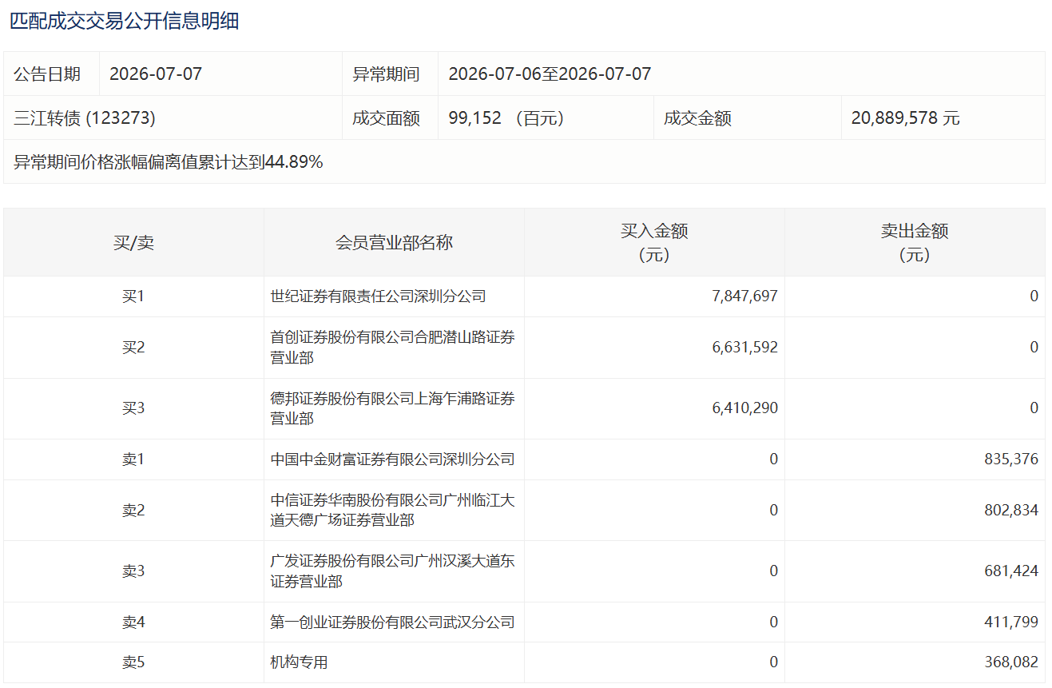The image size is (1052, 688).
Task: Click the 会员营业部名称 column header
Action: (x=395, y=243)
